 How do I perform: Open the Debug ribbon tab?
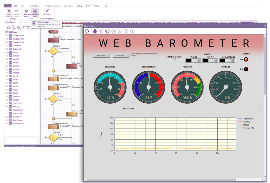coord(79,6)
